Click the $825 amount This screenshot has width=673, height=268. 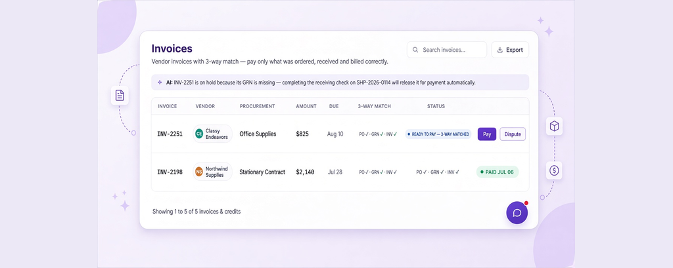302,134
